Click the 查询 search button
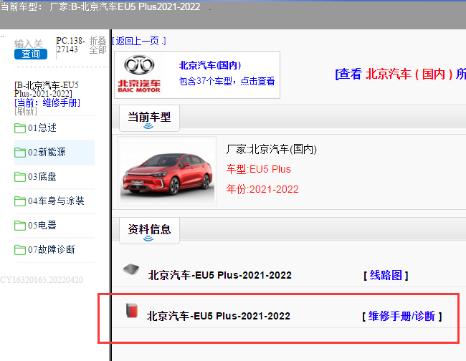This screenshot has height=361, width=466. click(x=31, y=54)
